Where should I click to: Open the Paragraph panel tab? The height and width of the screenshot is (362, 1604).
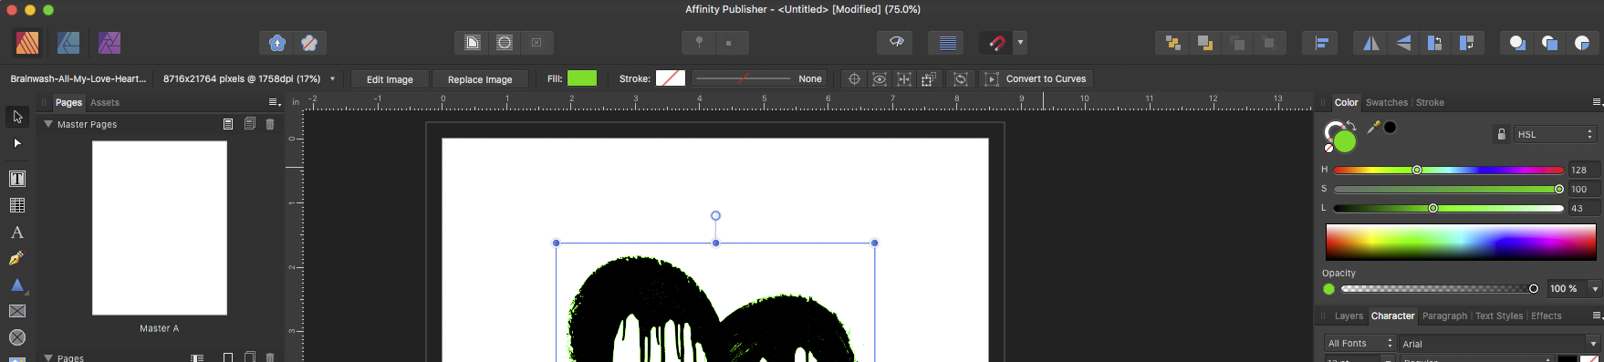click(1444, 316)
